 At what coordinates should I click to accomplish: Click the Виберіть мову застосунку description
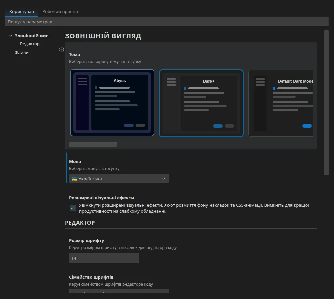[94, 168]
